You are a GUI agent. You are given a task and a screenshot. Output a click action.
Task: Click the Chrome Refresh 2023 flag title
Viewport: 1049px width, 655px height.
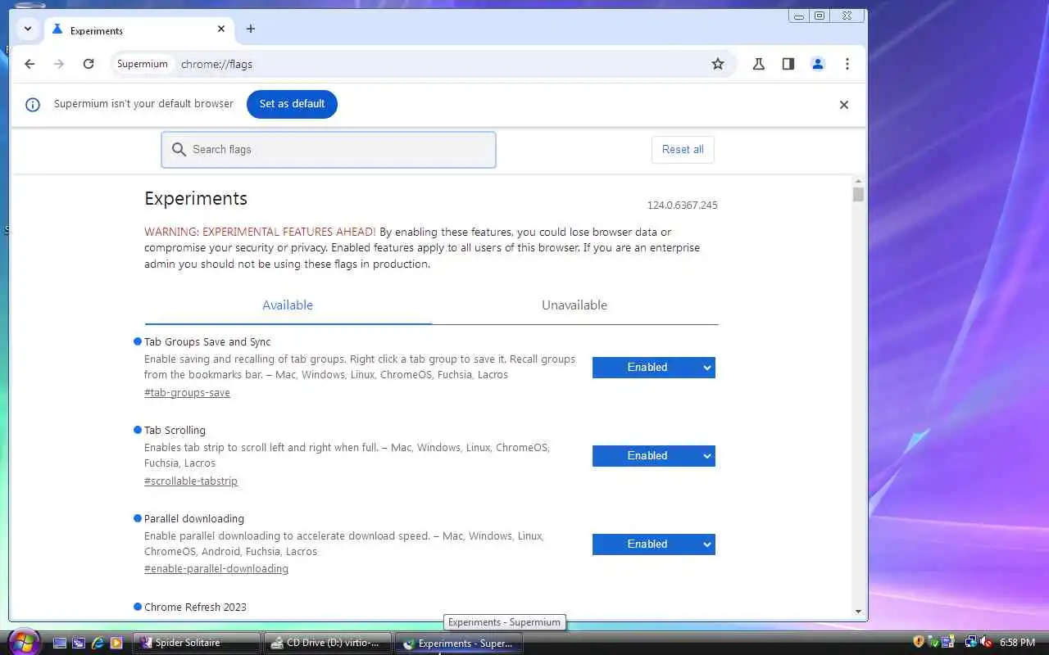[195, 608]
